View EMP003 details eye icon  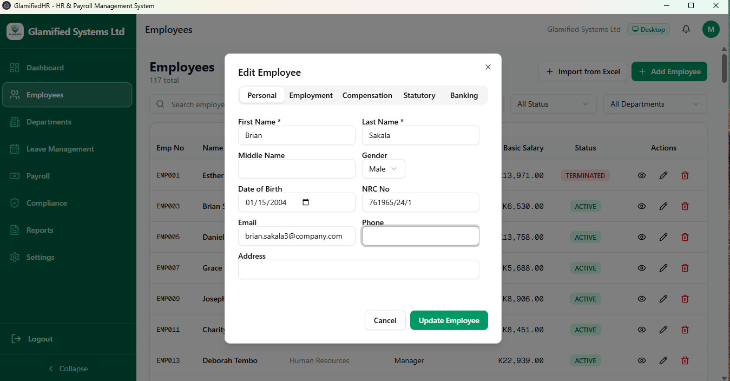(x=642, y=206)
